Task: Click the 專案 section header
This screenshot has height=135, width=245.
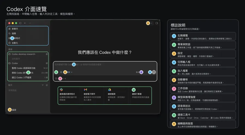Action: (x=10, y=49)
